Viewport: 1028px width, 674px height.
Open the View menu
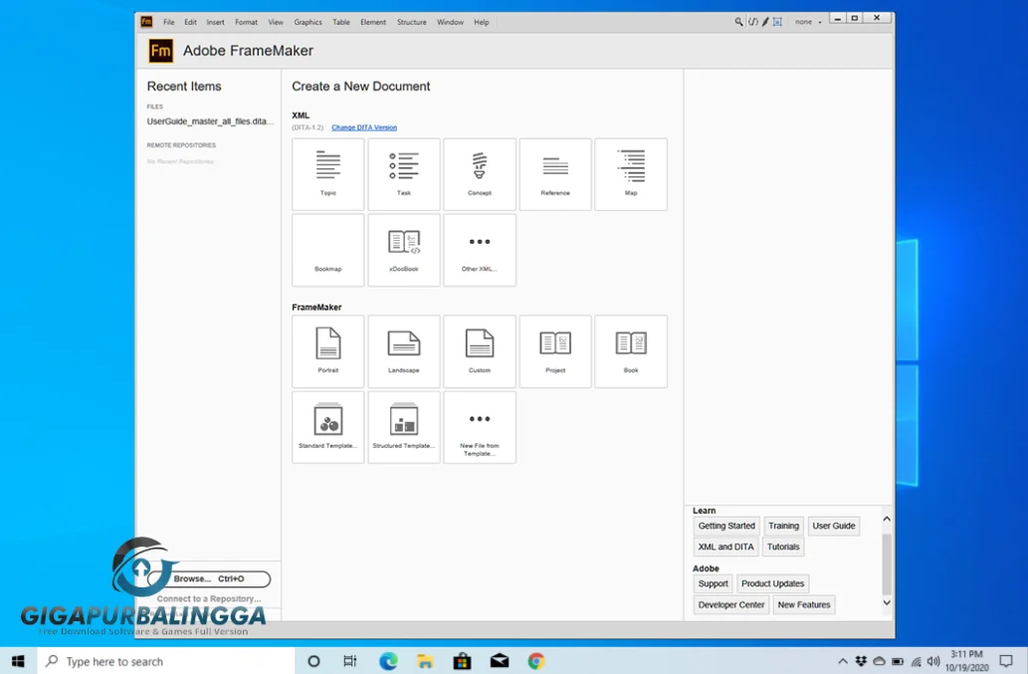click(276, 22)
